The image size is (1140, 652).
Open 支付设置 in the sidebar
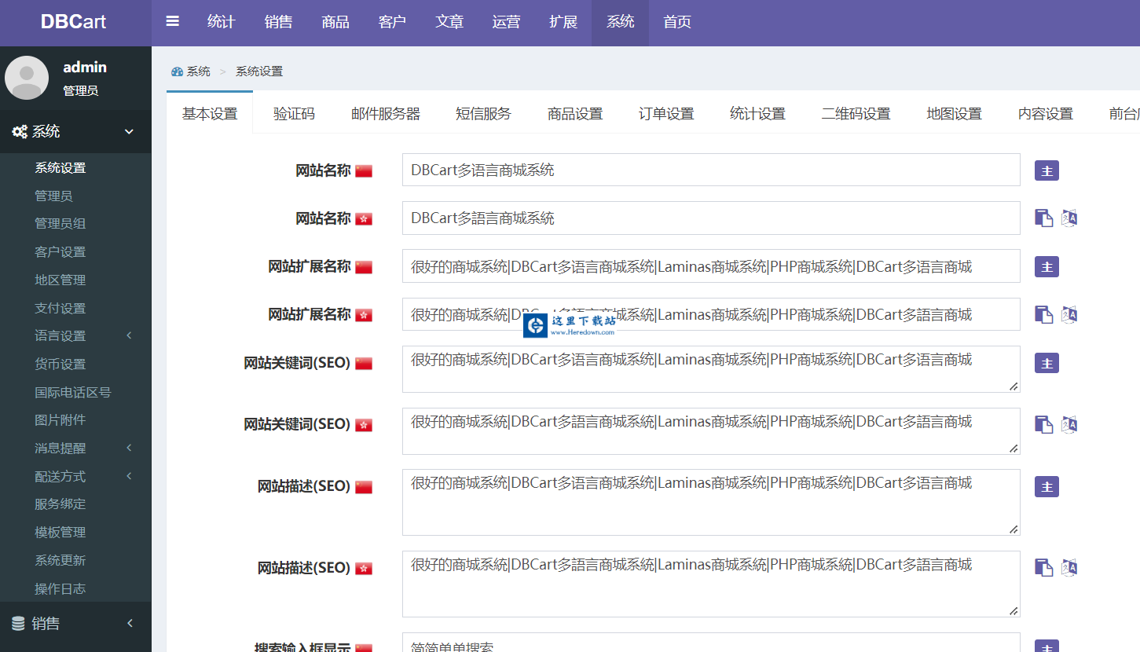click(x=60, y=308)
